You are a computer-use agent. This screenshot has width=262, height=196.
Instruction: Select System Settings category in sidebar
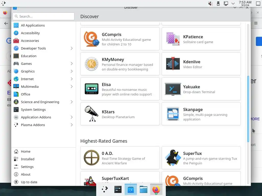pyautogui.click(x=43, y=110)
